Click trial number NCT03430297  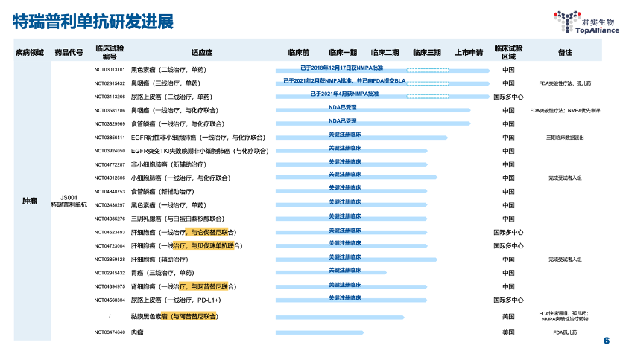click(x=110, y=205)
